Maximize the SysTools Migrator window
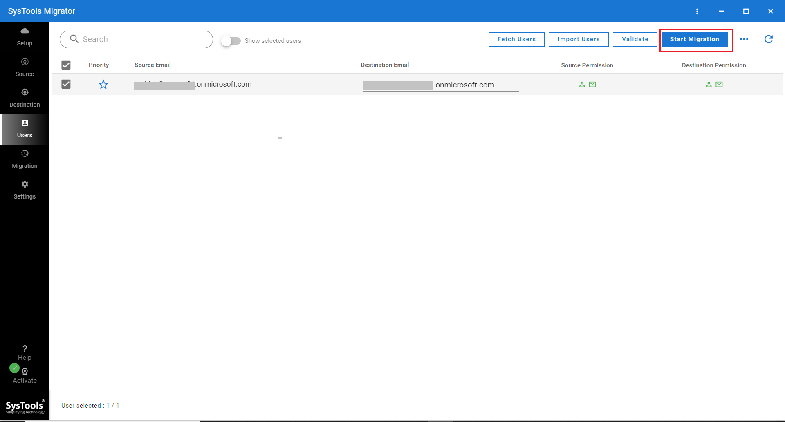785x422 pixels. [746, 11]
